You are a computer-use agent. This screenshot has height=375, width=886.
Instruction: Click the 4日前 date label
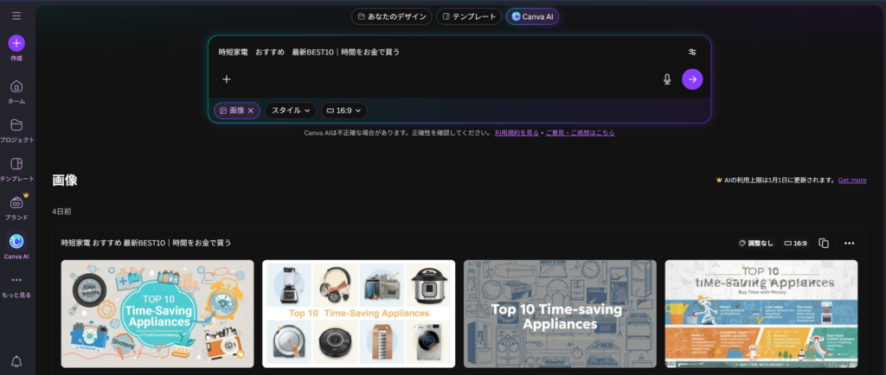tap(61, 212)
